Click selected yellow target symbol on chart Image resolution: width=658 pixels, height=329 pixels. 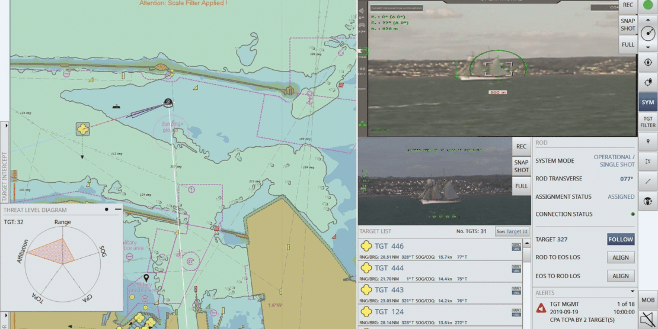(83, 129)
